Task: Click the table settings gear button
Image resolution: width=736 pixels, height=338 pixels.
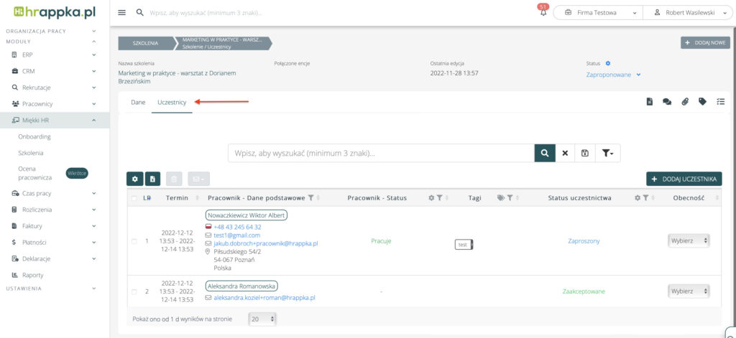Action: pos(134,179)
